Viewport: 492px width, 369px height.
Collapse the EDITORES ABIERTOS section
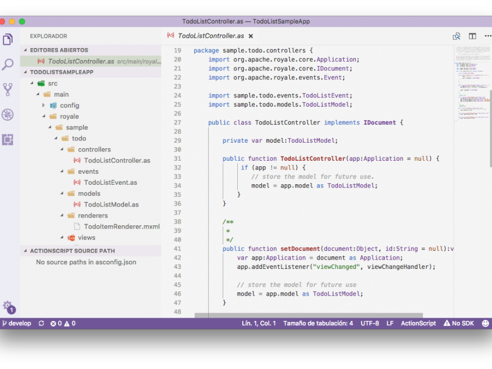[x=59, y=50]
